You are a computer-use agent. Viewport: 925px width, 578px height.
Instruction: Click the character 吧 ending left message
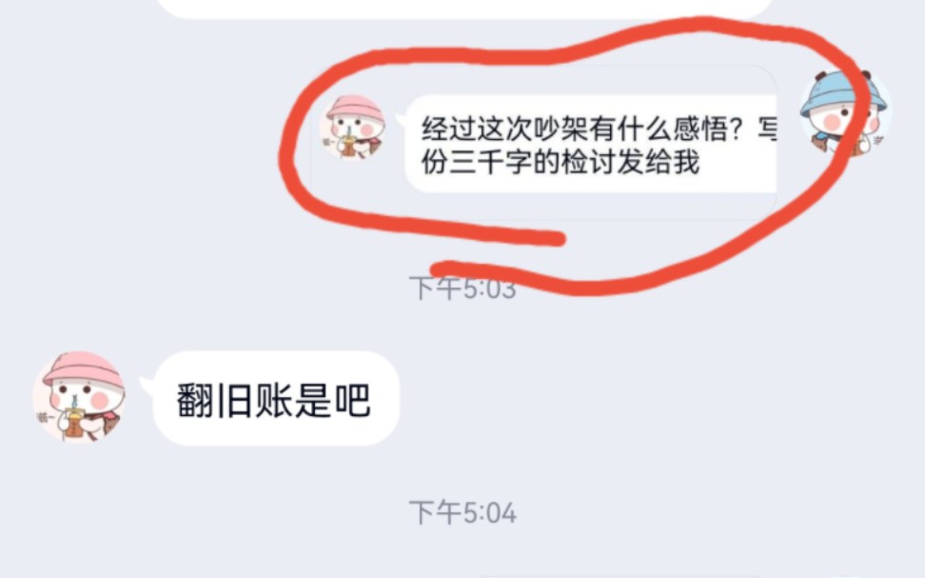(x=352, y=400)
